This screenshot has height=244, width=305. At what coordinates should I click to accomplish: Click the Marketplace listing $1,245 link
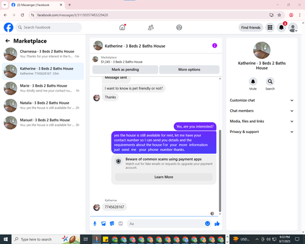click(x=121, y=62)
